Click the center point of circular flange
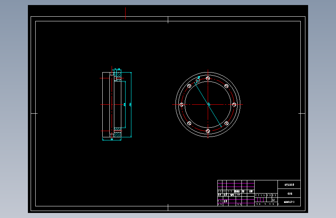This screenshot has height=218, width=336. (x=208, y=104)
